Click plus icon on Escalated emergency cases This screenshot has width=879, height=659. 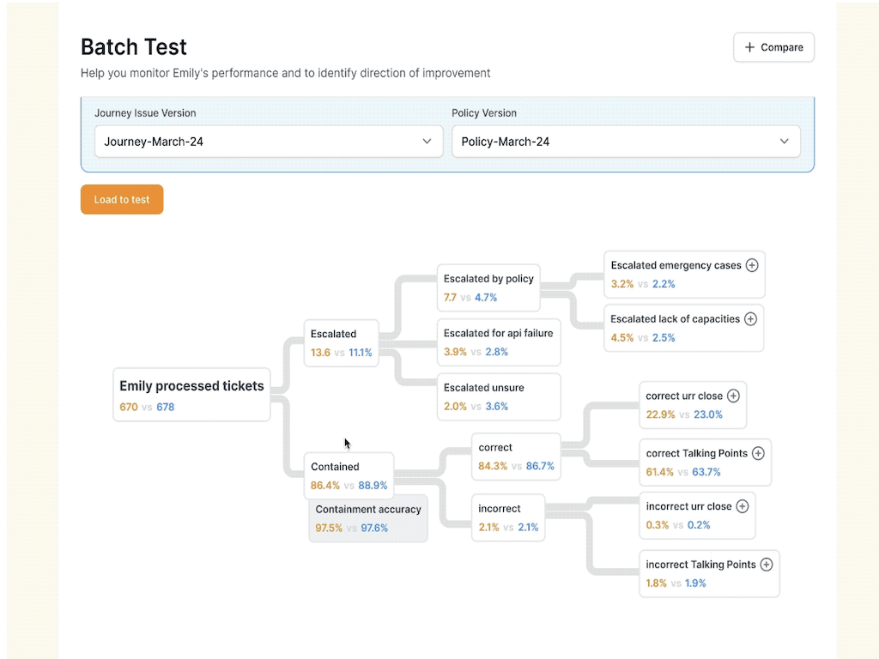(752, 266)
